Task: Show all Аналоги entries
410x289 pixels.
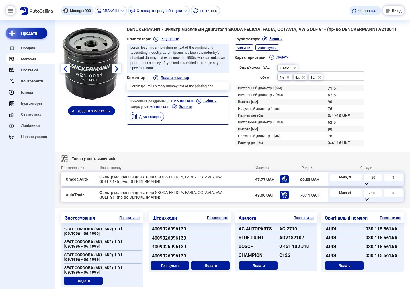Action: (304, 218)
